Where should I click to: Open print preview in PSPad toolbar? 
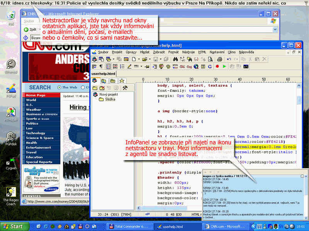click(211, 59)
